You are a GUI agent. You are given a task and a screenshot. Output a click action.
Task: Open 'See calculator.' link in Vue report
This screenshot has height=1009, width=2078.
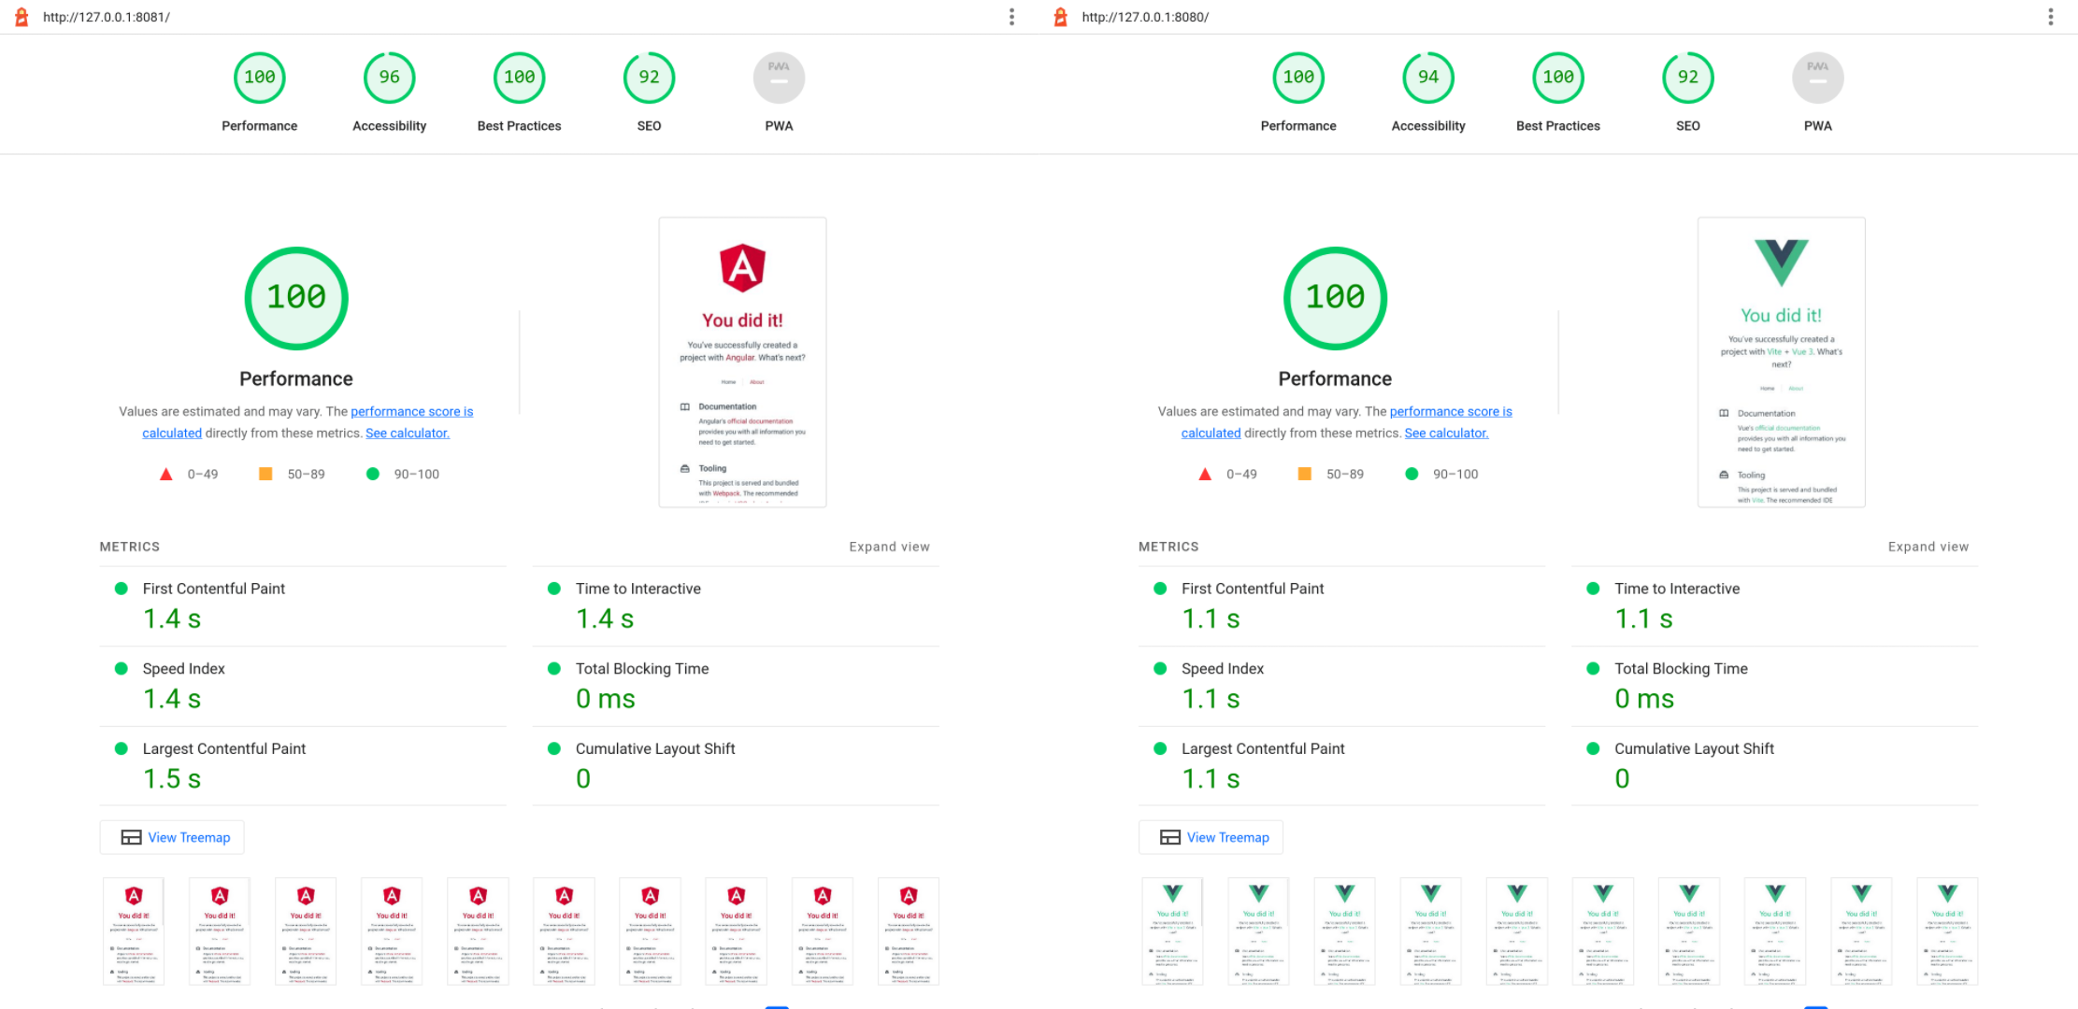pos(1446,433)
